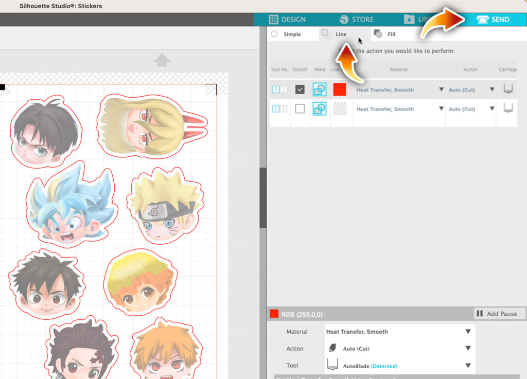Click first row Carriage blade icon
The width and height of the screenshot is (527, 379).
[508, 89]
